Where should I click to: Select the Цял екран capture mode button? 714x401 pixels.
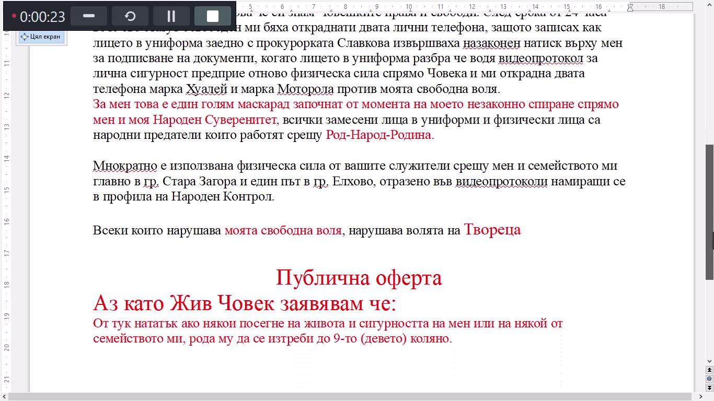[41, 37]
